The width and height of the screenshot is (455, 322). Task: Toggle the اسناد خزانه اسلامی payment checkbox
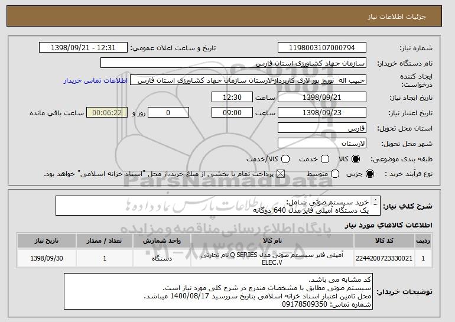(x=280, y=174)
